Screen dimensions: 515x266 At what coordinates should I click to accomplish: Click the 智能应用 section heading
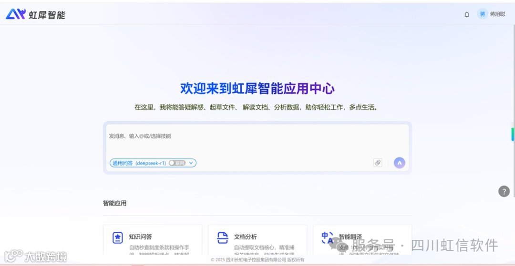[x=114, y=203]
